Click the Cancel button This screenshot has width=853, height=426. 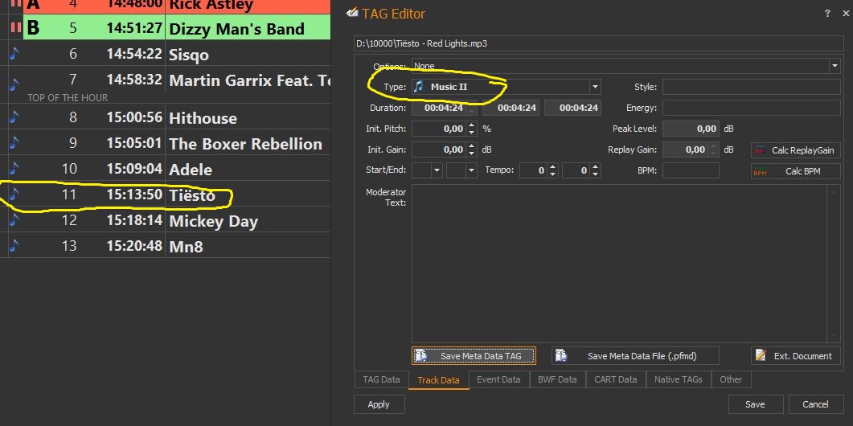[815, 404]
